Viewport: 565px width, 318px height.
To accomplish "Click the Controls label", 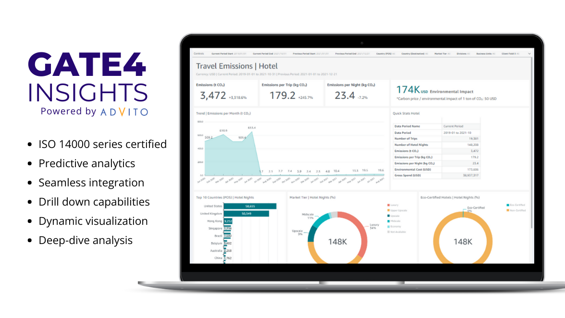I will (x=199, y=54).
